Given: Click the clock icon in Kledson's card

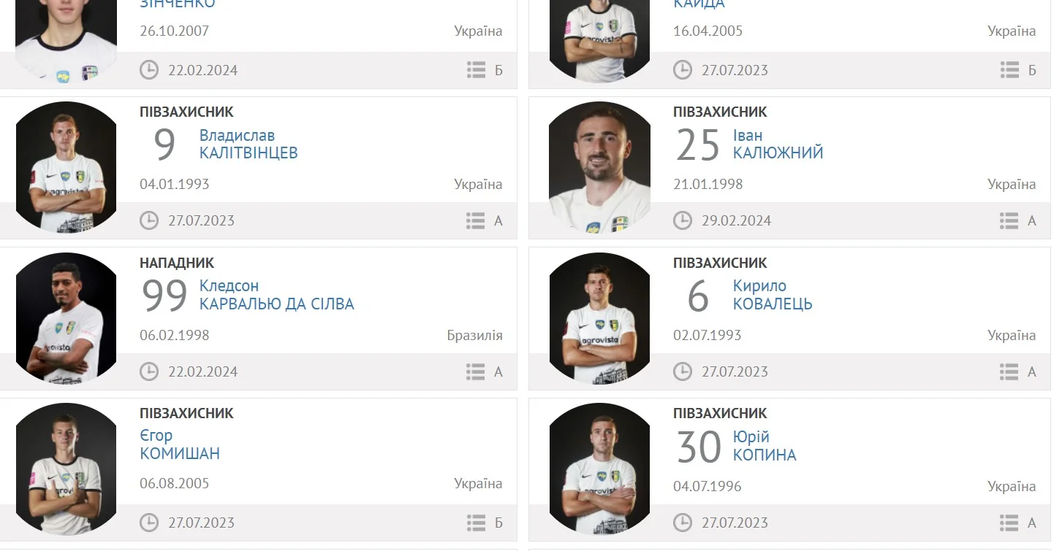Looking at the screenshot, I should pos(149,371).
